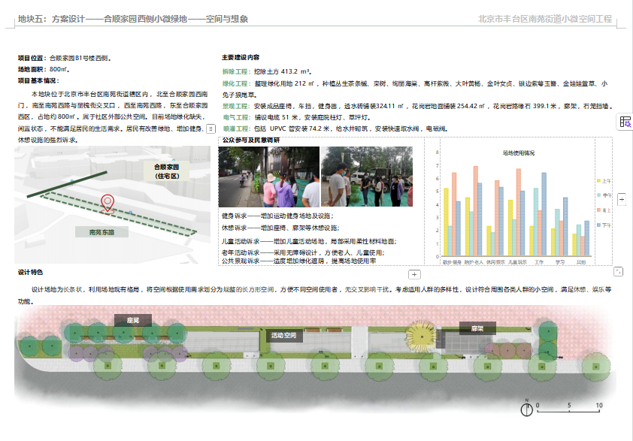Select the 南苑东路 road label on map
This screenshot has height=441, width=633.
click(x=101, y=233)
